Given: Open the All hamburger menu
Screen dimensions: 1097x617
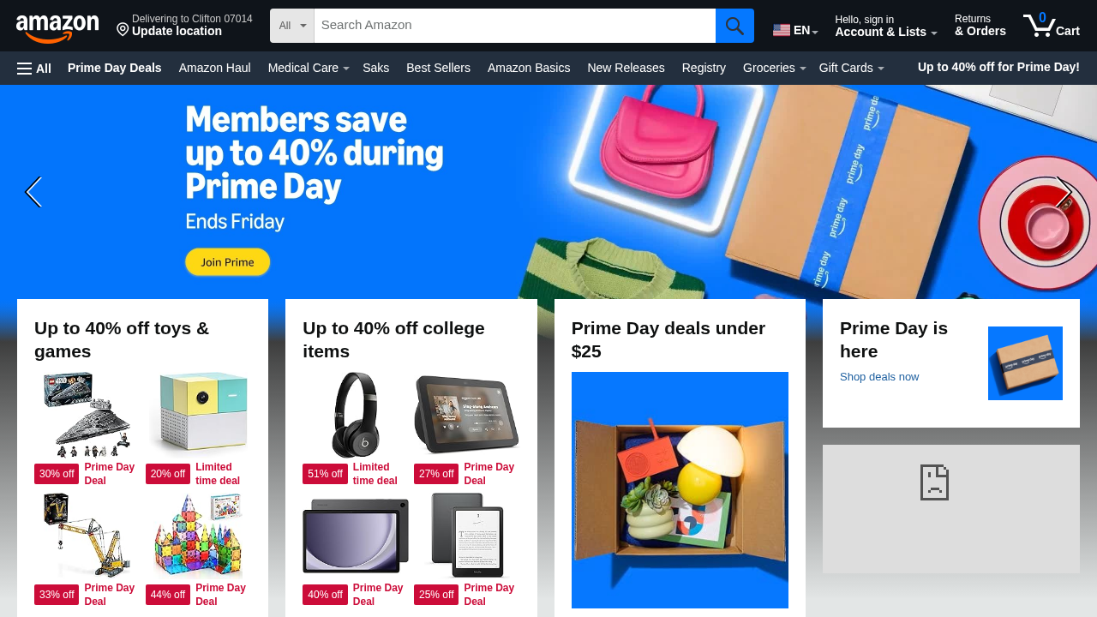Looking at the screenshot, I should (x=34, y=68).
